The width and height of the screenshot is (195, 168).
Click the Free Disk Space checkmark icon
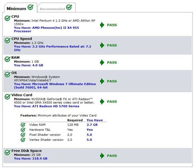[7, 152]
